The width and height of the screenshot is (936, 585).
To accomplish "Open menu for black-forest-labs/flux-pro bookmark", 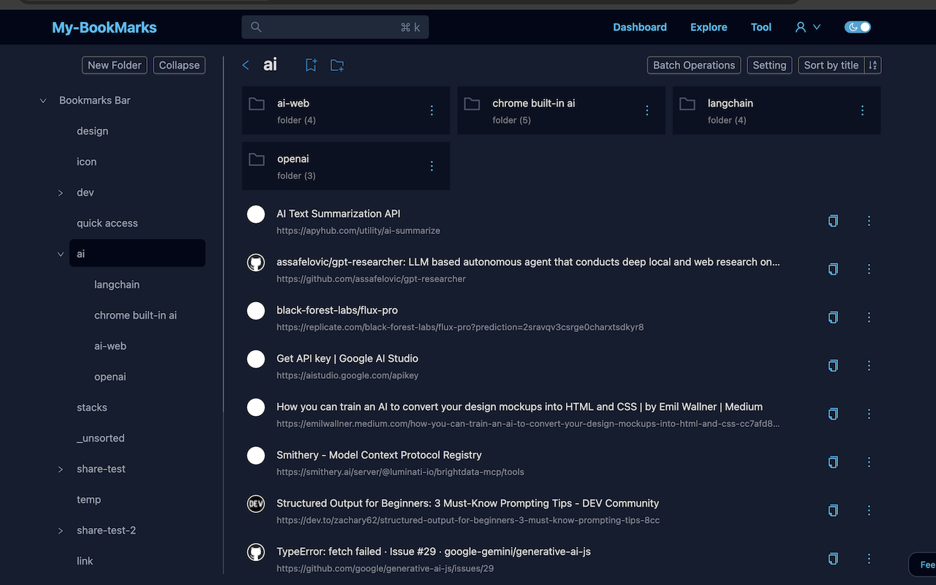I will 869,317.
